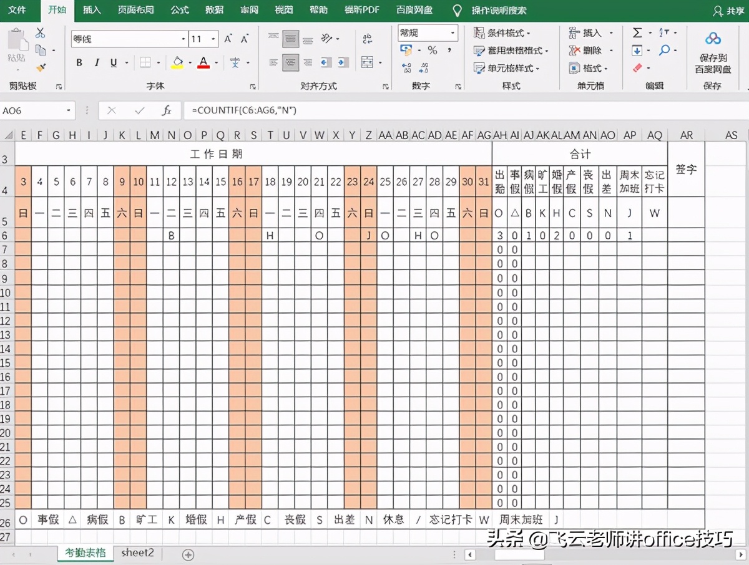Click the increase font size icon

coord(228,39)
